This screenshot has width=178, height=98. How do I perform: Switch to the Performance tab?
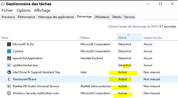tap(26, 17)
